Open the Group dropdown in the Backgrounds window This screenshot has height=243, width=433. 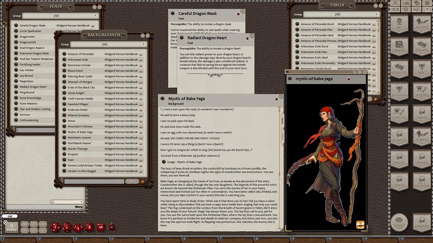[x=143, y=44]
